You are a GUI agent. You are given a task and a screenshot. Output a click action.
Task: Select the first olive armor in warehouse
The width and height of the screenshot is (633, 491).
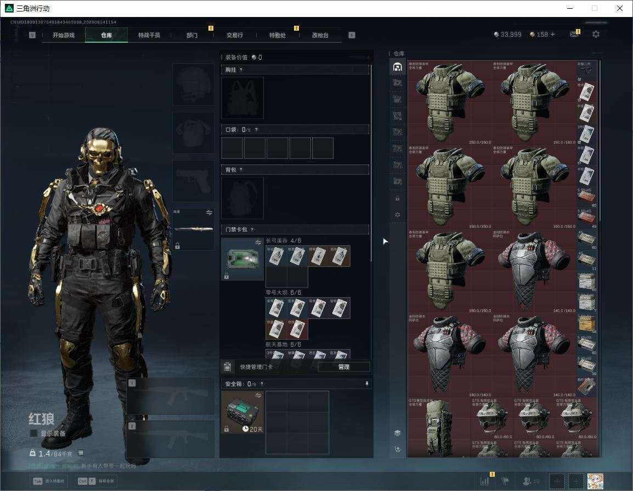pyautogui.click(x=450, y=103)
